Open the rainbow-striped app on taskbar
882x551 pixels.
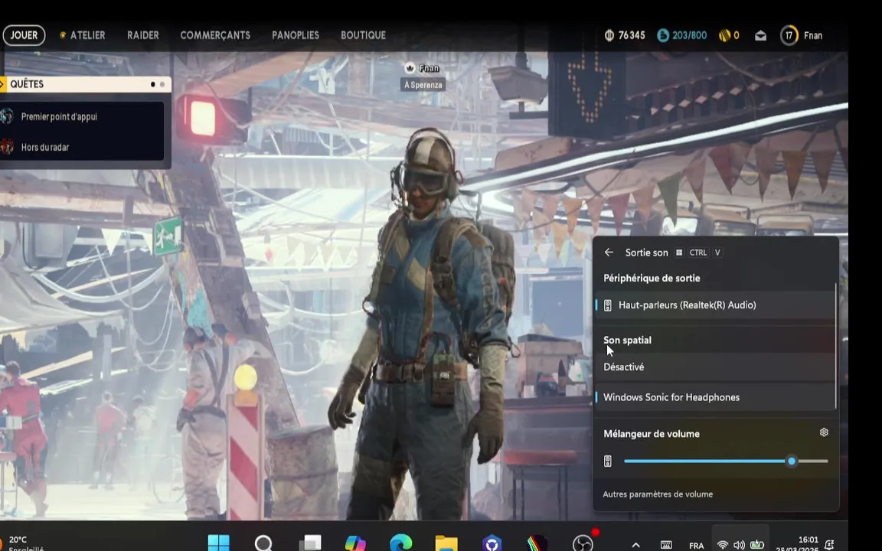tap(537, 543)
